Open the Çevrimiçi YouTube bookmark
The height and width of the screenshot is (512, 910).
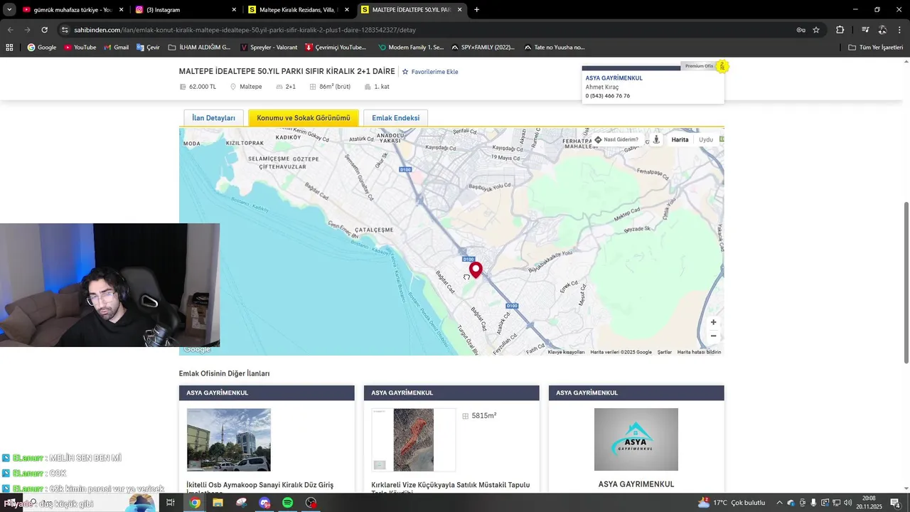[336, 48]
